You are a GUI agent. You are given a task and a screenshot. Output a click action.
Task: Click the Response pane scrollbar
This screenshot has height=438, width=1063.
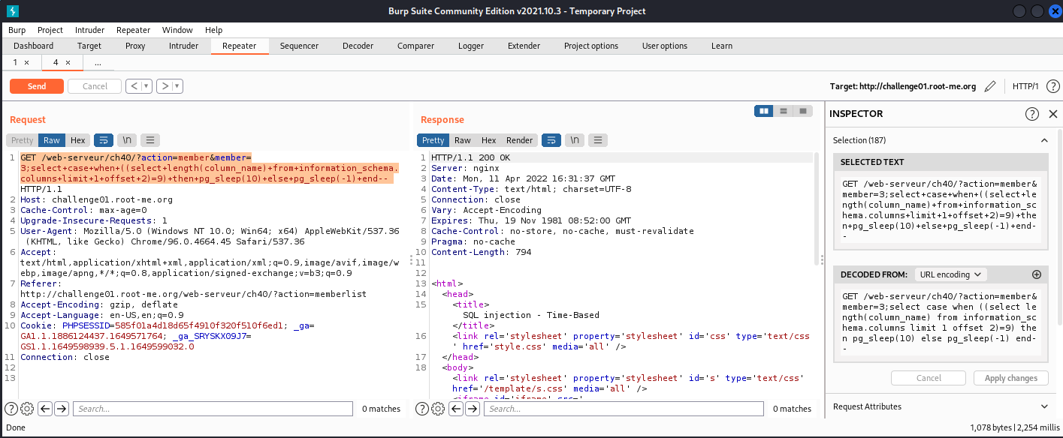(817, 208)
